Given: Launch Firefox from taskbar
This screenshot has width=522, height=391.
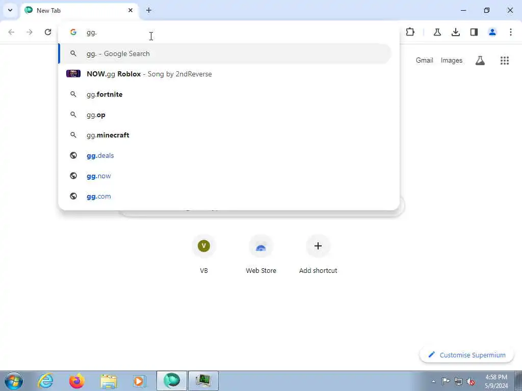Looking at the screenshot, I should (x=77, y=381).
